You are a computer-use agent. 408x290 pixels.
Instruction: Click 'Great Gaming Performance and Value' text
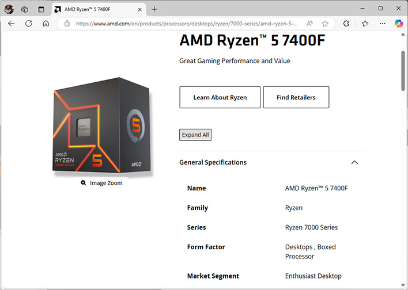[x=235, y=61]
